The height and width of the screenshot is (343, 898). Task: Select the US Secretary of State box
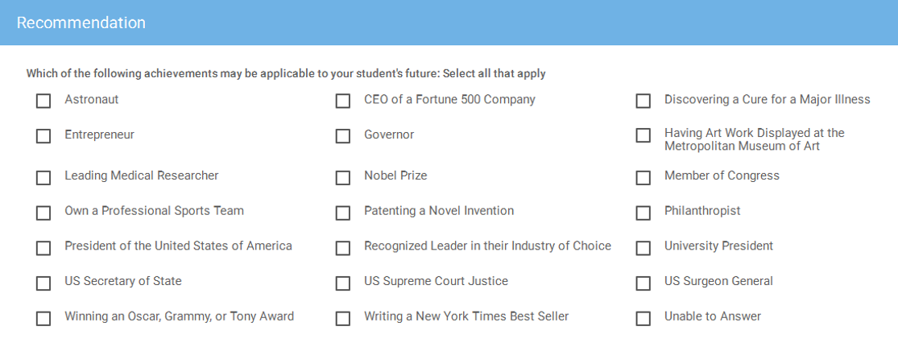[x=43, y=283]
